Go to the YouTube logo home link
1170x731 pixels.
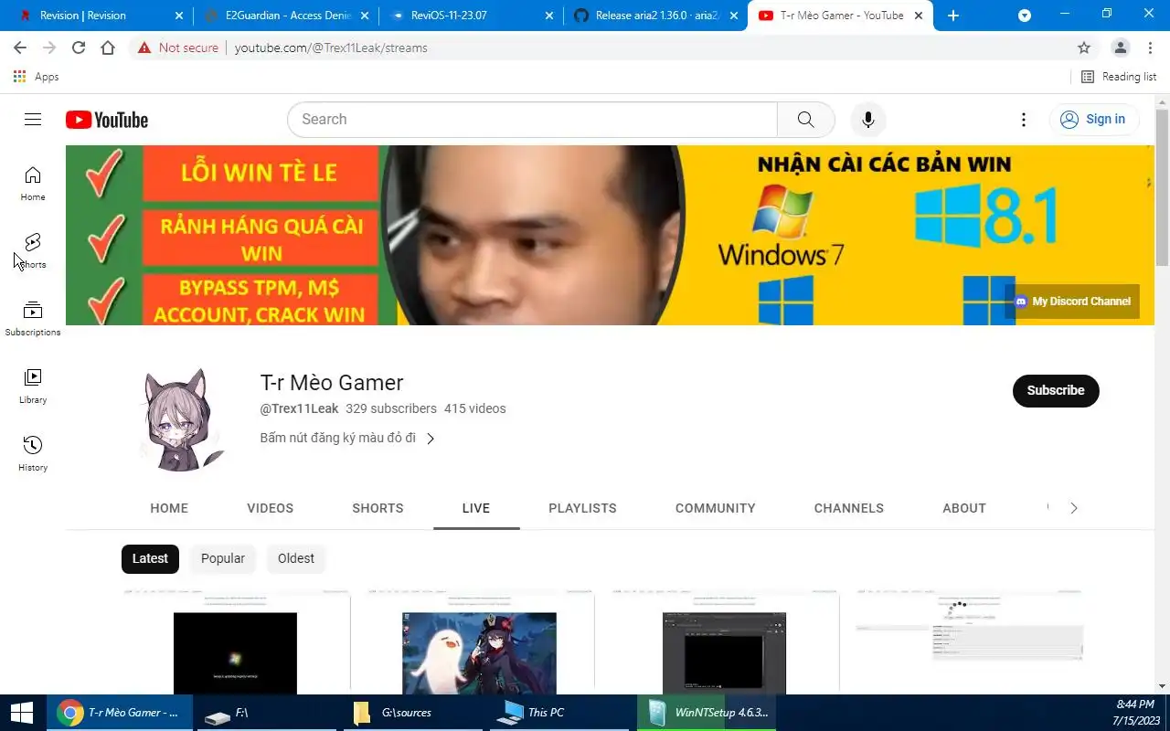coord(107,120)
